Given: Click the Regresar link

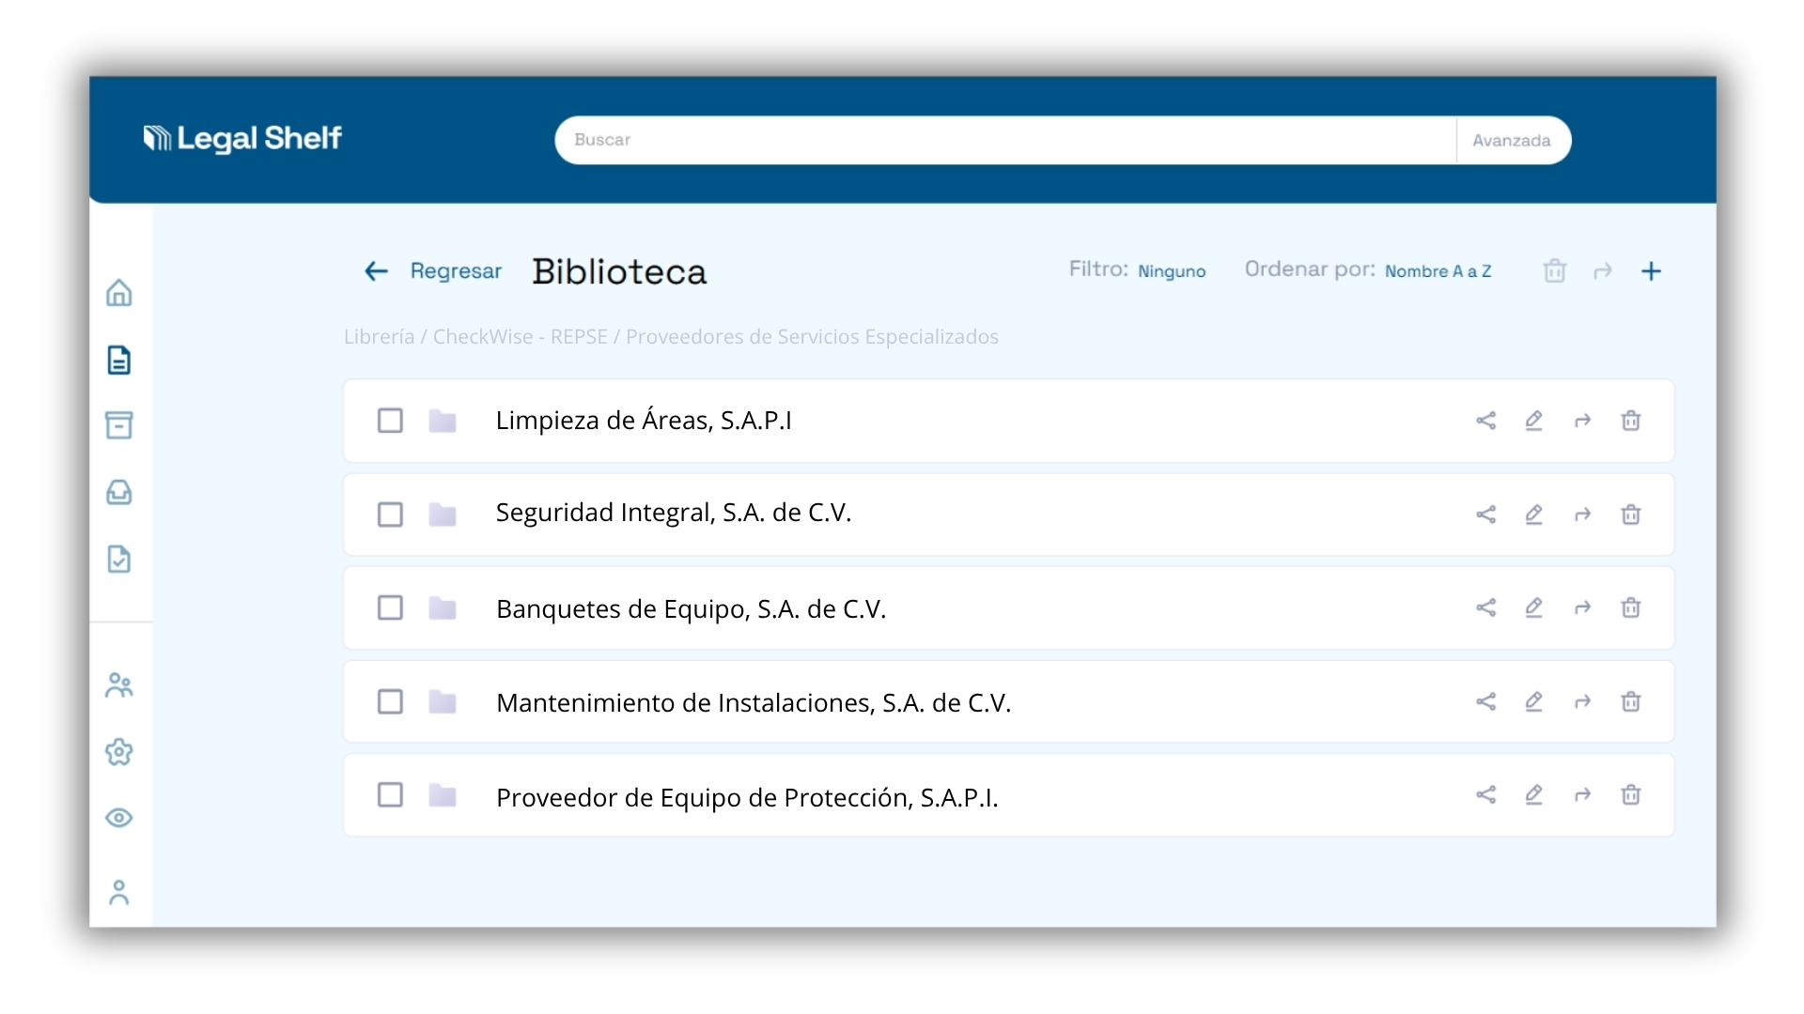Looking at the screenshot, I should pos(456,271).
